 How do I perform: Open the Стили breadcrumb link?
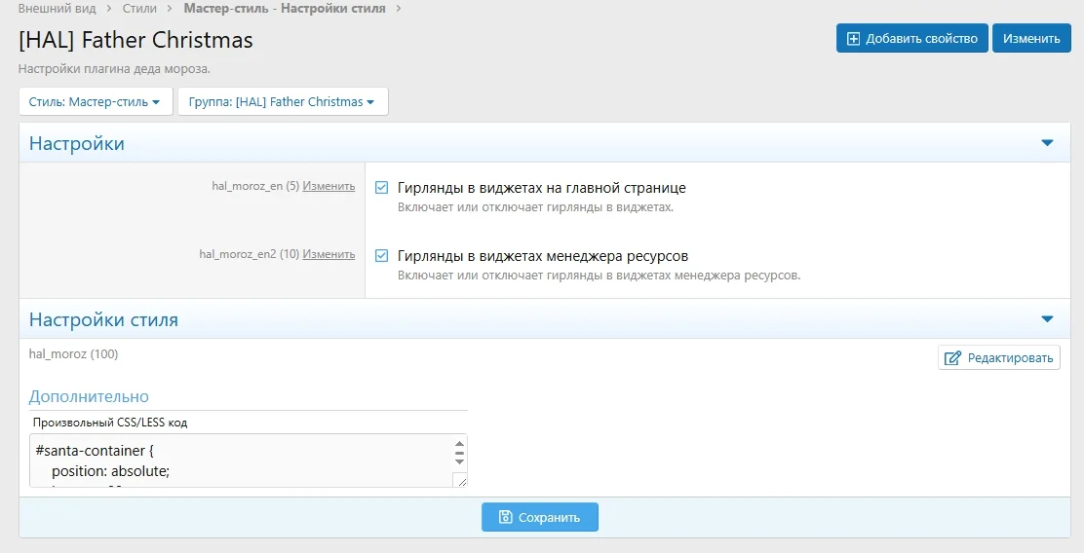[x=139, y=9]
